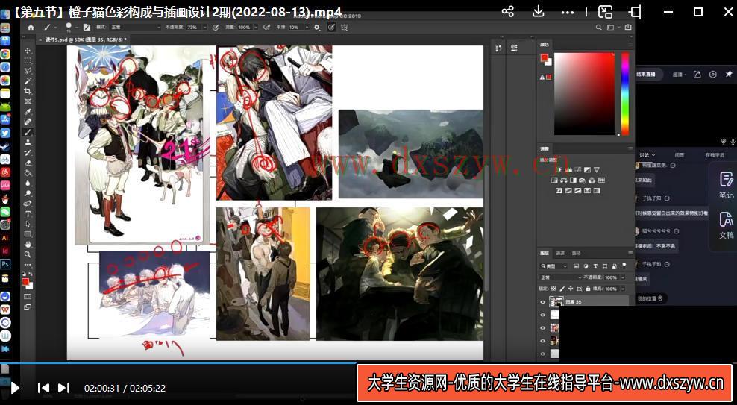The width and height of the screenshot is (737, 405).
Task: Open the 笔记 notes button
Action: [727, 185]
